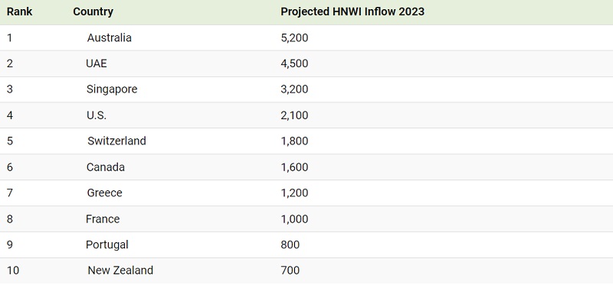Click the 3,200 inflow value
Image resolution: width=613 pixels, height=285 pixels.
[x=294, y=89]
